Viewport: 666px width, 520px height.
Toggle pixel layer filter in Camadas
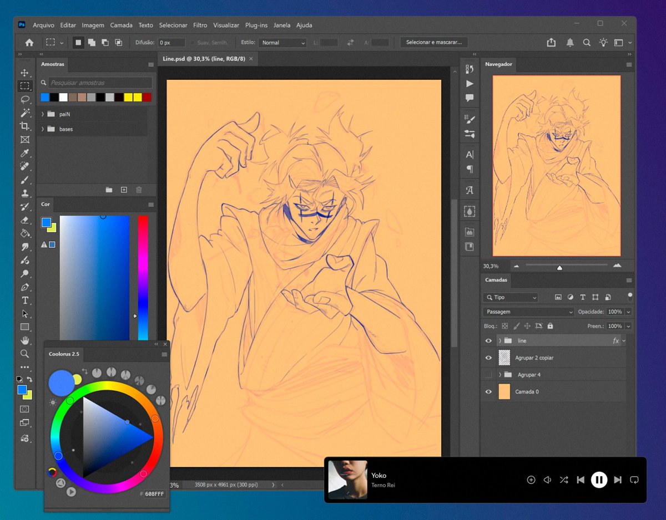pyautogui.click(x=558, y=298)
